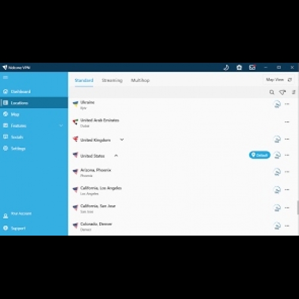Switch to the Multihop tab
This screenshot has width=299, height=299.
(x=140, y=80)
